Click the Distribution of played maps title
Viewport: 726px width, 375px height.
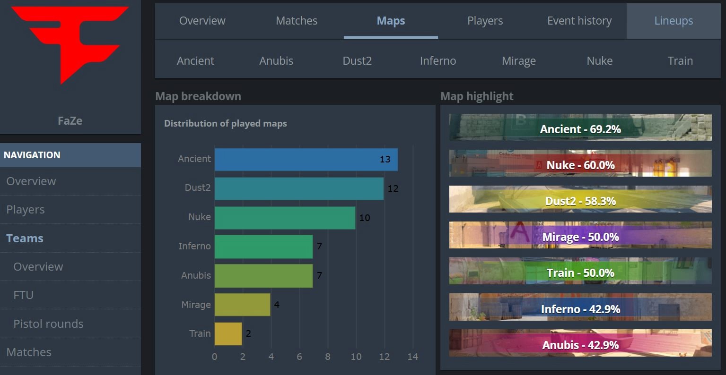225,124
